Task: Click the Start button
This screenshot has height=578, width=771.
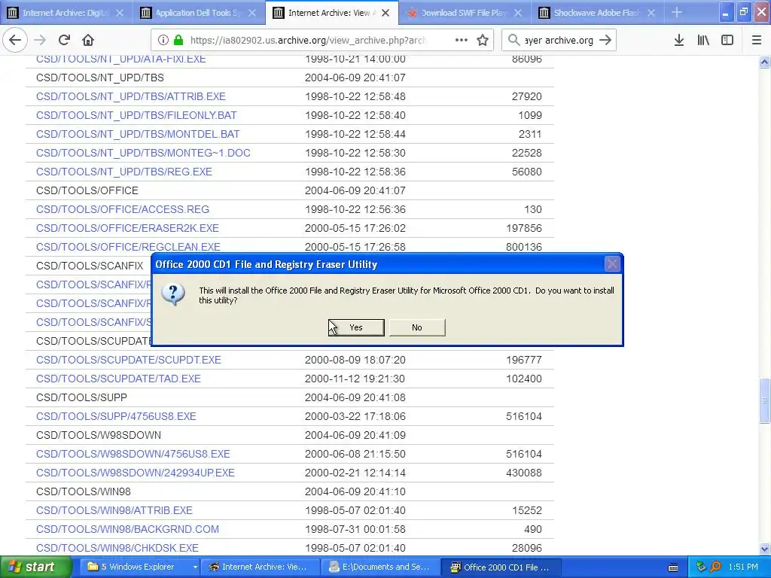Action: pos(35,567)
